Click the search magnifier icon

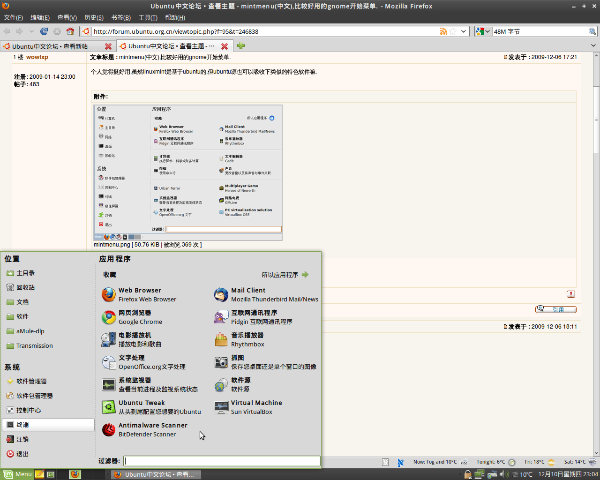point(592,31)
